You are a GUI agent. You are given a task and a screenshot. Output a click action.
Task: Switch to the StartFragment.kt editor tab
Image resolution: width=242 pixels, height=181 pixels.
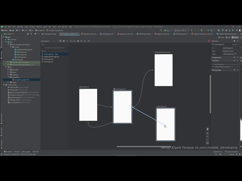click(107, 34)
